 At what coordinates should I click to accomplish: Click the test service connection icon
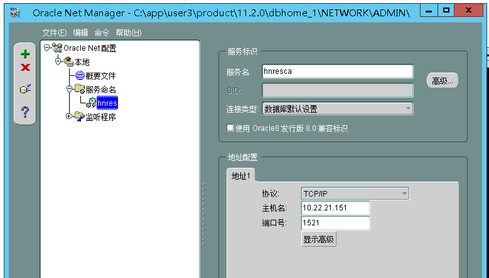click(25, 89)
